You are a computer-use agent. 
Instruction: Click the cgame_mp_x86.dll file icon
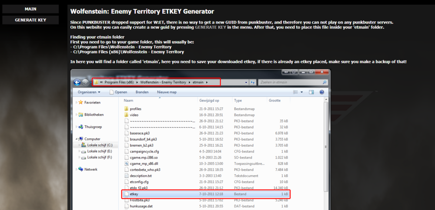[x=127, y=163]
